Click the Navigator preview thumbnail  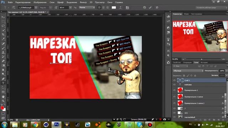click(200, 36)
